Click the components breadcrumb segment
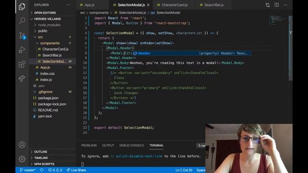Viewport: 308px width, 173px height. tap(99, 13)
